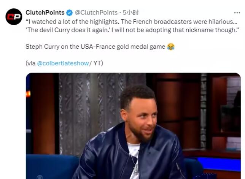Click the CBS eye watermark on the video
This screenshot has width=245, height=179.
pos(40,177)
